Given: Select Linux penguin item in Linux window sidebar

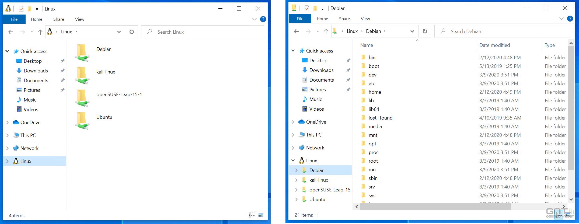Looking at the screenshot, I should [35, 161].
